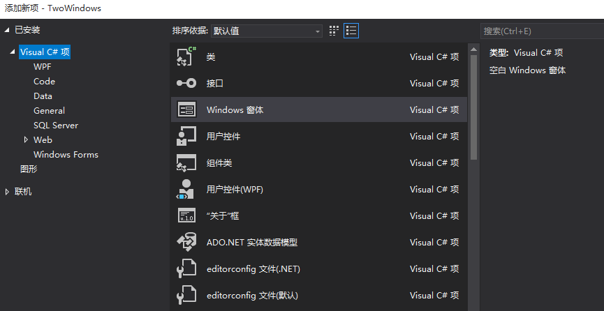
Task: Select the Windows Forms category
Action: [66, 155]
